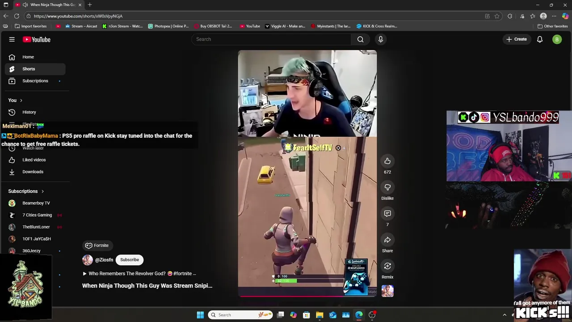Open Viggle AI bookmark

[285, 26]
